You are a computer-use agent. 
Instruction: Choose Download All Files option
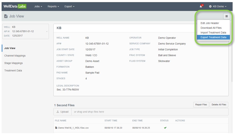pos(211,28)
